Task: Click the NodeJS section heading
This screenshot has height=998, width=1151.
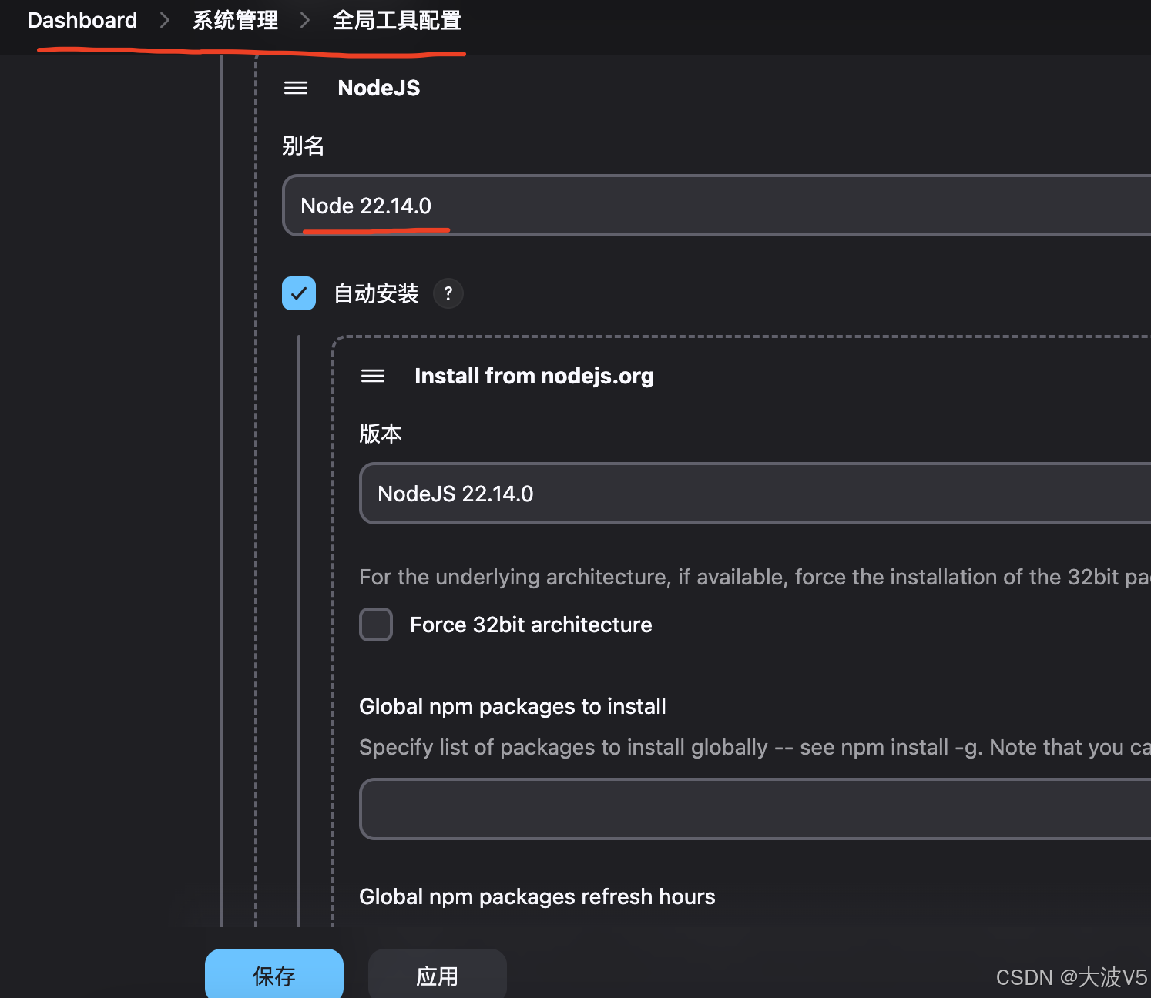Action: 379,88
